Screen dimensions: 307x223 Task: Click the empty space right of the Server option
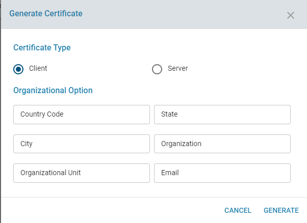(245, 69)
